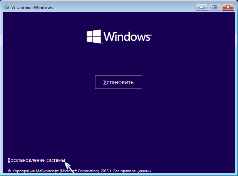Click the underlined У in Установить
Viewport: 238px width, 176px height.
click(x=105, y=82)
